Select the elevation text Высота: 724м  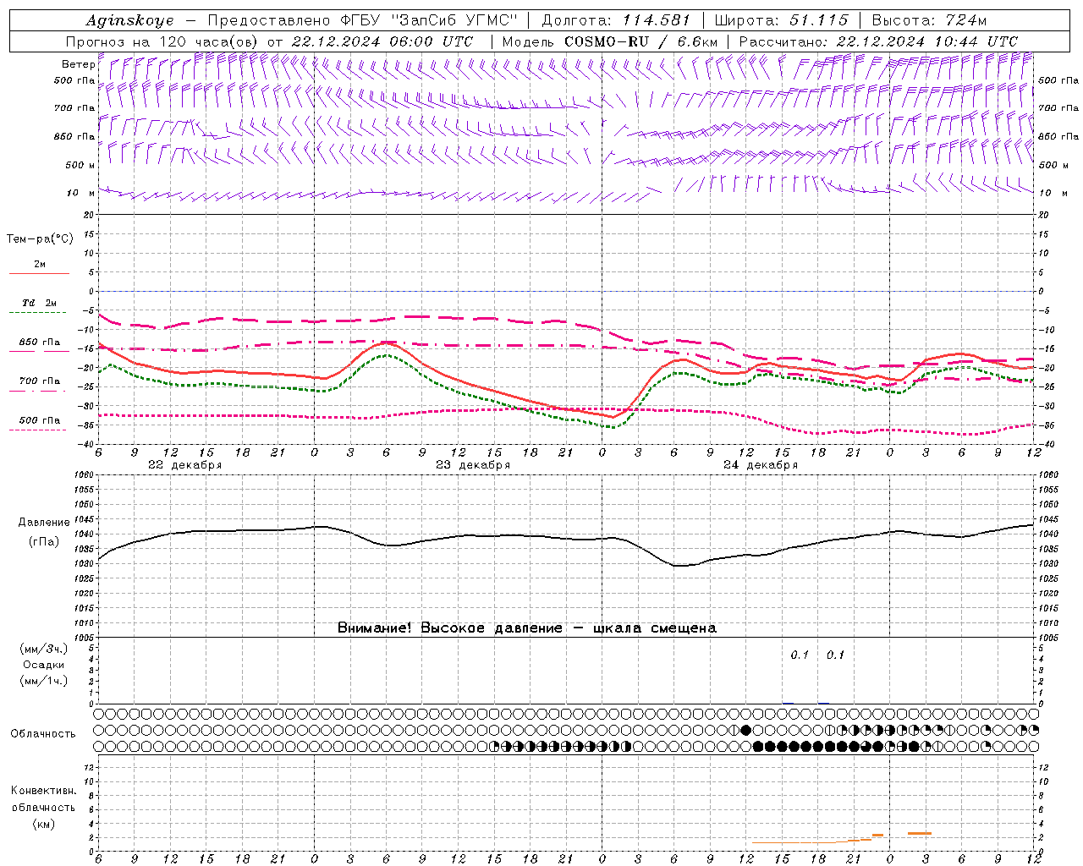click(x=929, y=20)
